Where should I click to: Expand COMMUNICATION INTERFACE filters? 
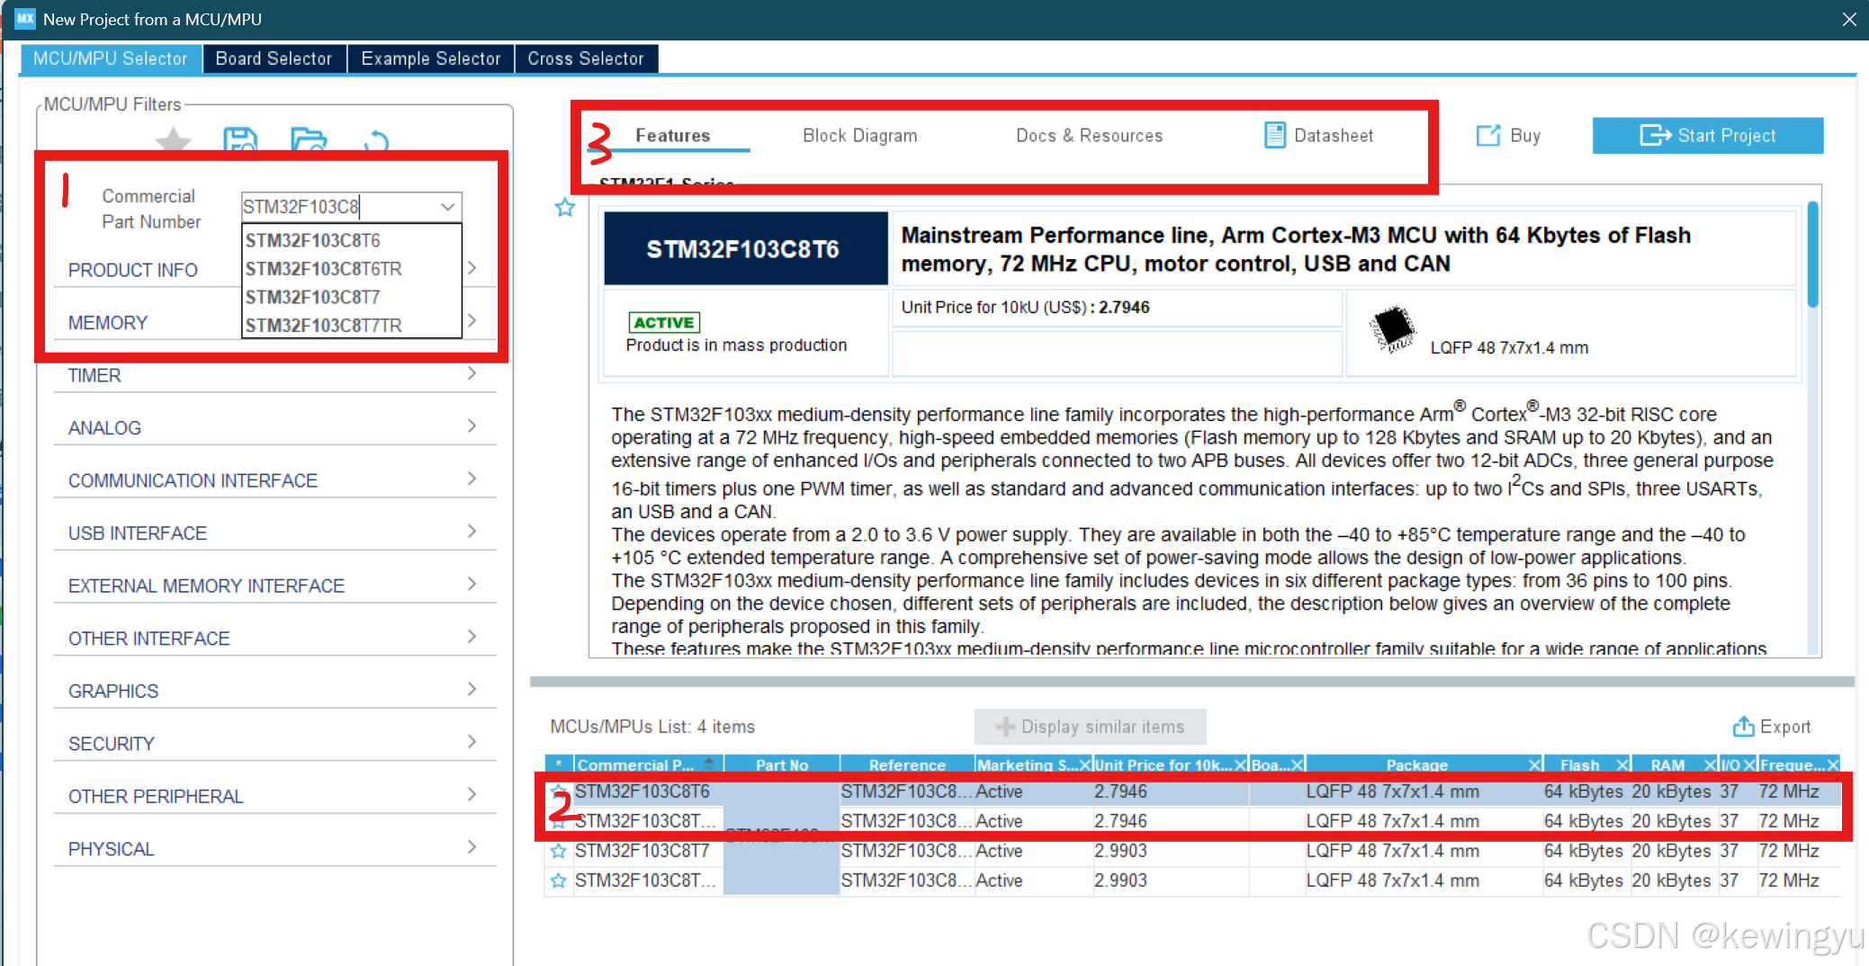click(x=274, y=480)
